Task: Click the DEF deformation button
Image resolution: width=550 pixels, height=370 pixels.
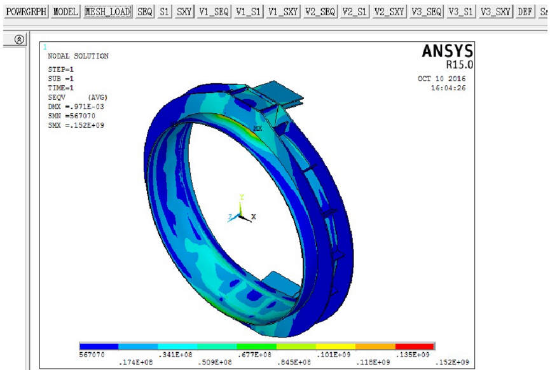Action: click(x=525, y=12)
